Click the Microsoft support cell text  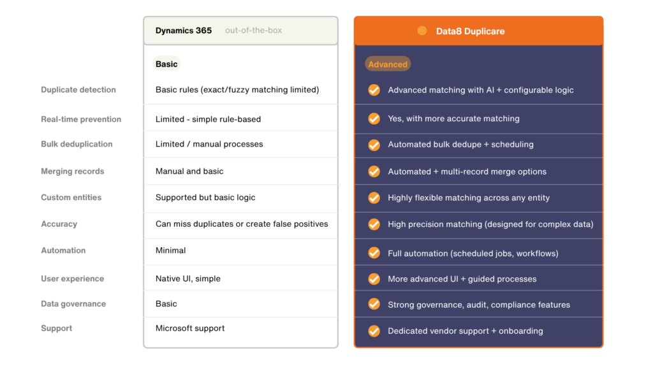pos(190,328)
